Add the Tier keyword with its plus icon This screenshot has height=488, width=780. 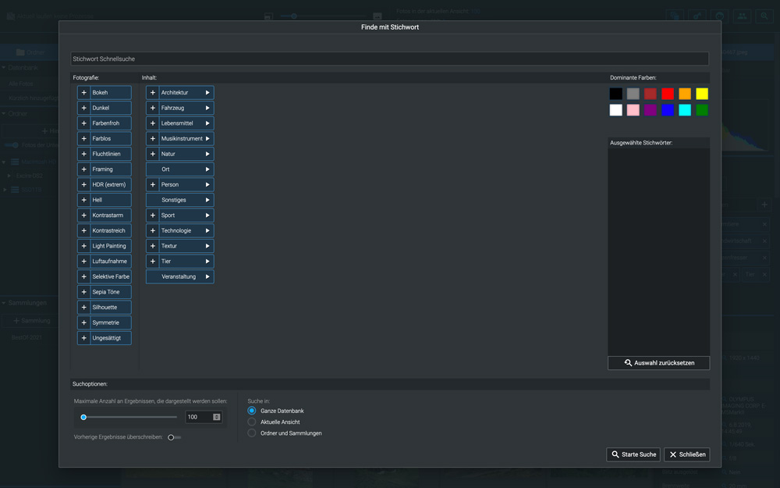153,262
